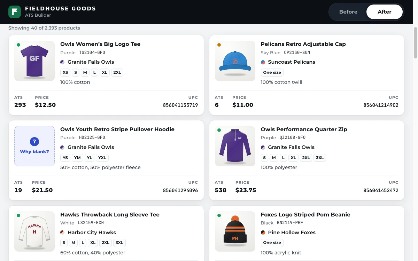Click the green status dot on Owls Women's Tee
418x261 pixels.
(18, 45)
